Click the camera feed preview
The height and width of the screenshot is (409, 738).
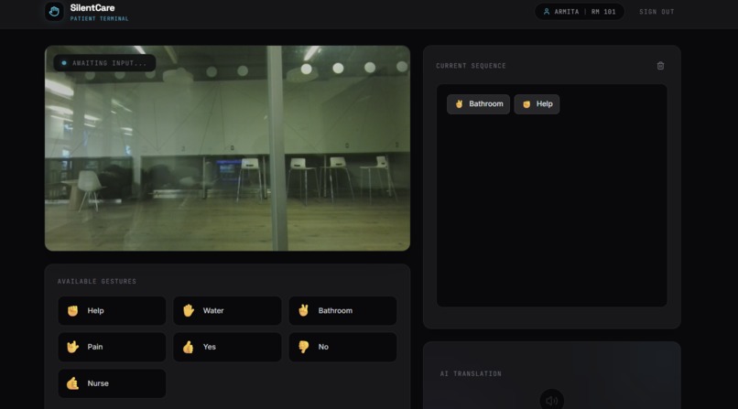click(227, 148)
